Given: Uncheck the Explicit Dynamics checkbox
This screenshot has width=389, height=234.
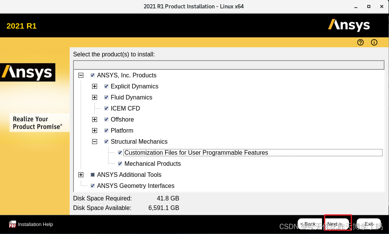Looking at the screenshot, I should tap(107, 87).
